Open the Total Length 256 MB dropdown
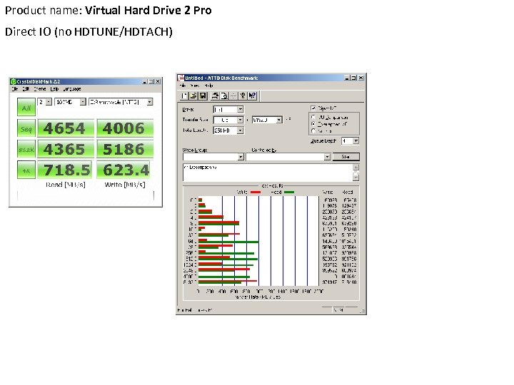 coord(241,130)
